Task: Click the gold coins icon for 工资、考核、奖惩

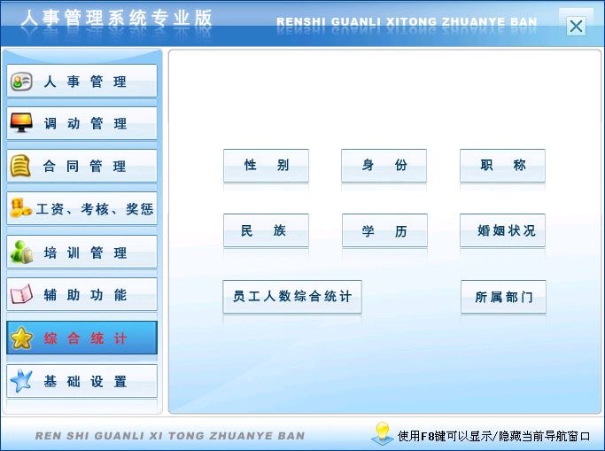Action: 21,209
